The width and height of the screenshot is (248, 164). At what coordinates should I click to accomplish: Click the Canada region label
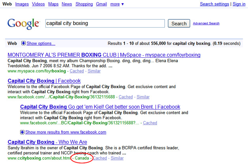[x=82, y=158]
